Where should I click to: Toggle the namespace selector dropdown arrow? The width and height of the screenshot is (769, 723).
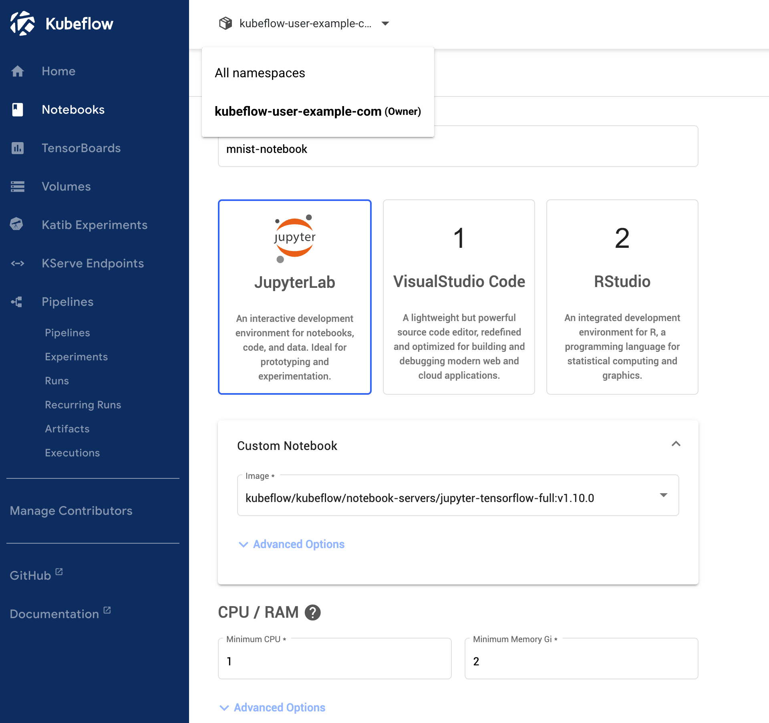[385, 24]
